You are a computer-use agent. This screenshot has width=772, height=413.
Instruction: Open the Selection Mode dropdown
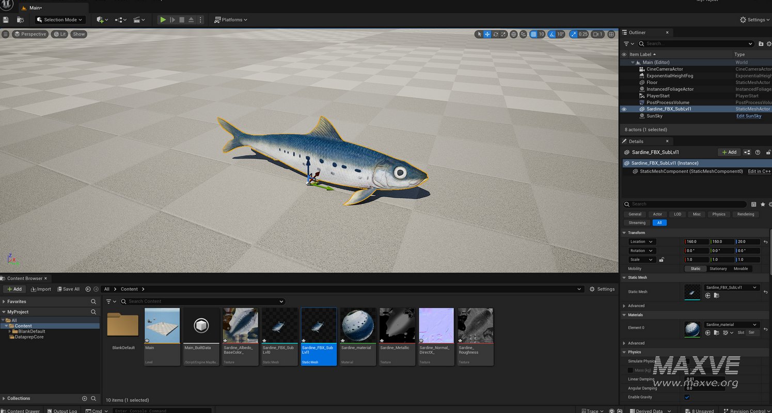[60, 19]
